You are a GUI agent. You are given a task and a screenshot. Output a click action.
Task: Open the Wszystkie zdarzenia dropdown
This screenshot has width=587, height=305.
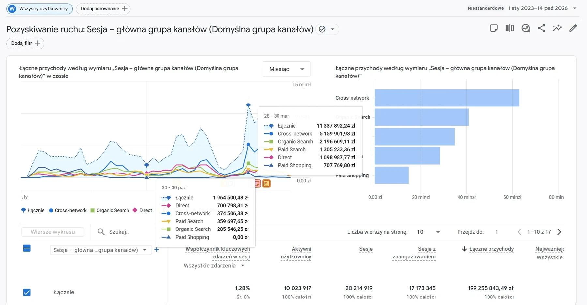pos(214,266)
